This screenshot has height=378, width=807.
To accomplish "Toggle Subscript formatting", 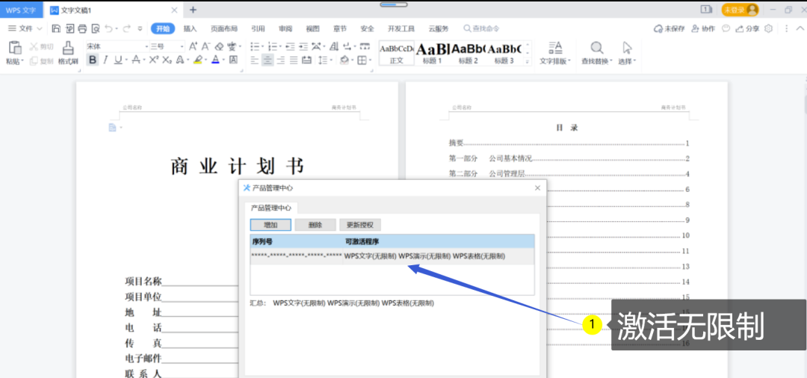I will pos(167,61).
